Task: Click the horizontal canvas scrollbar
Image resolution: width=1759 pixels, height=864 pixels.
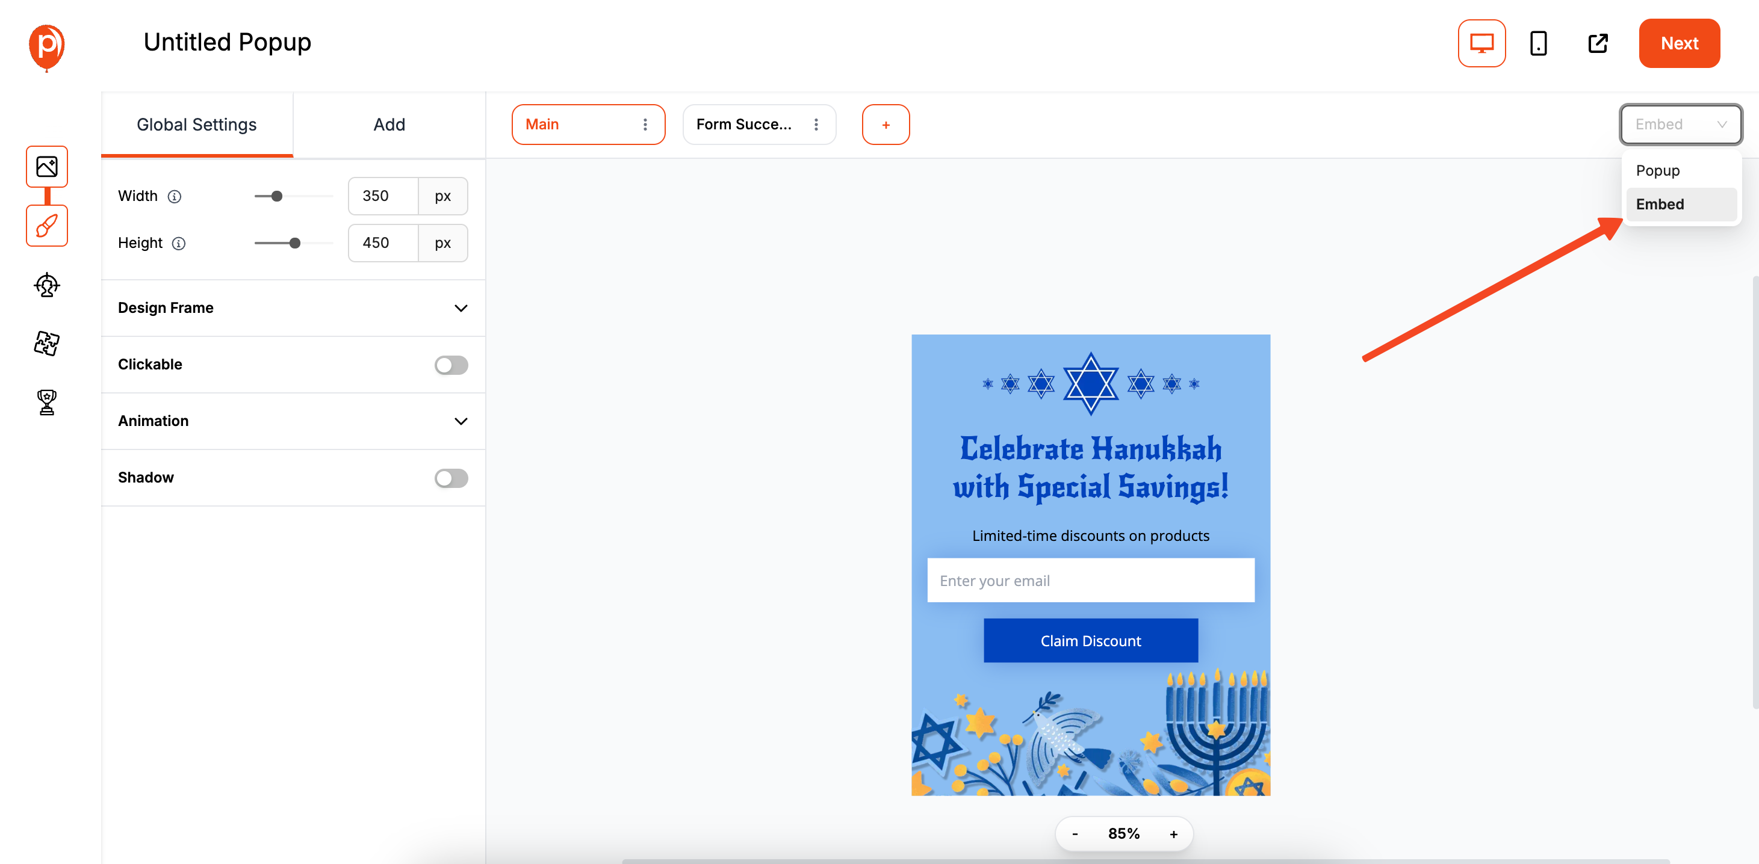Action: click(x=1144, y=860)
